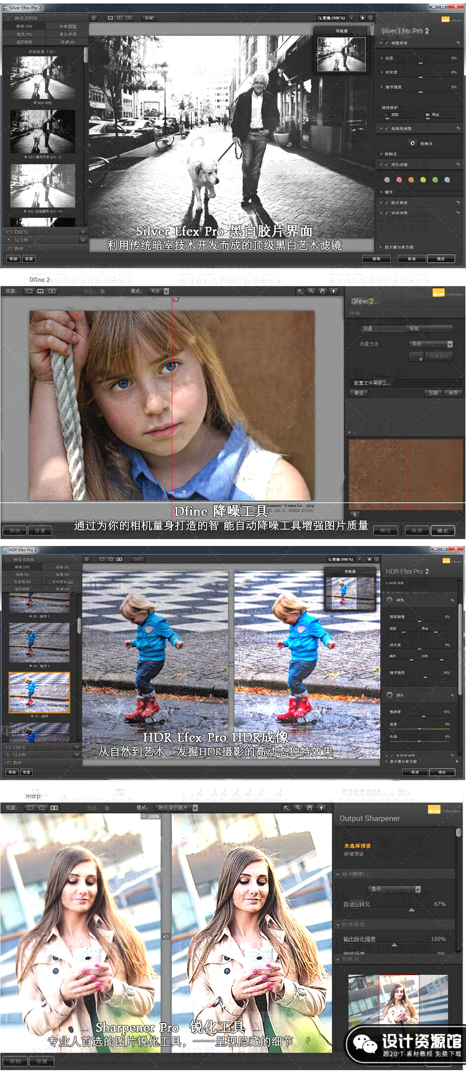Screen dimensions: 466x1072
Task: Toggle the 胶片种类 checkbox in Silver Efex
Action: click(386, 202)
